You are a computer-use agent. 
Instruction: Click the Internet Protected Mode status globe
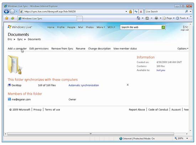point(121,139)
